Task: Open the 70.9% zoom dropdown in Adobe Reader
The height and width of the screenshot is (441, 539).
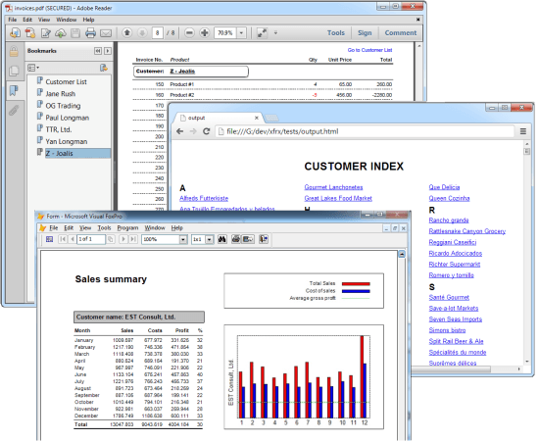Action: tap(241, 33)
